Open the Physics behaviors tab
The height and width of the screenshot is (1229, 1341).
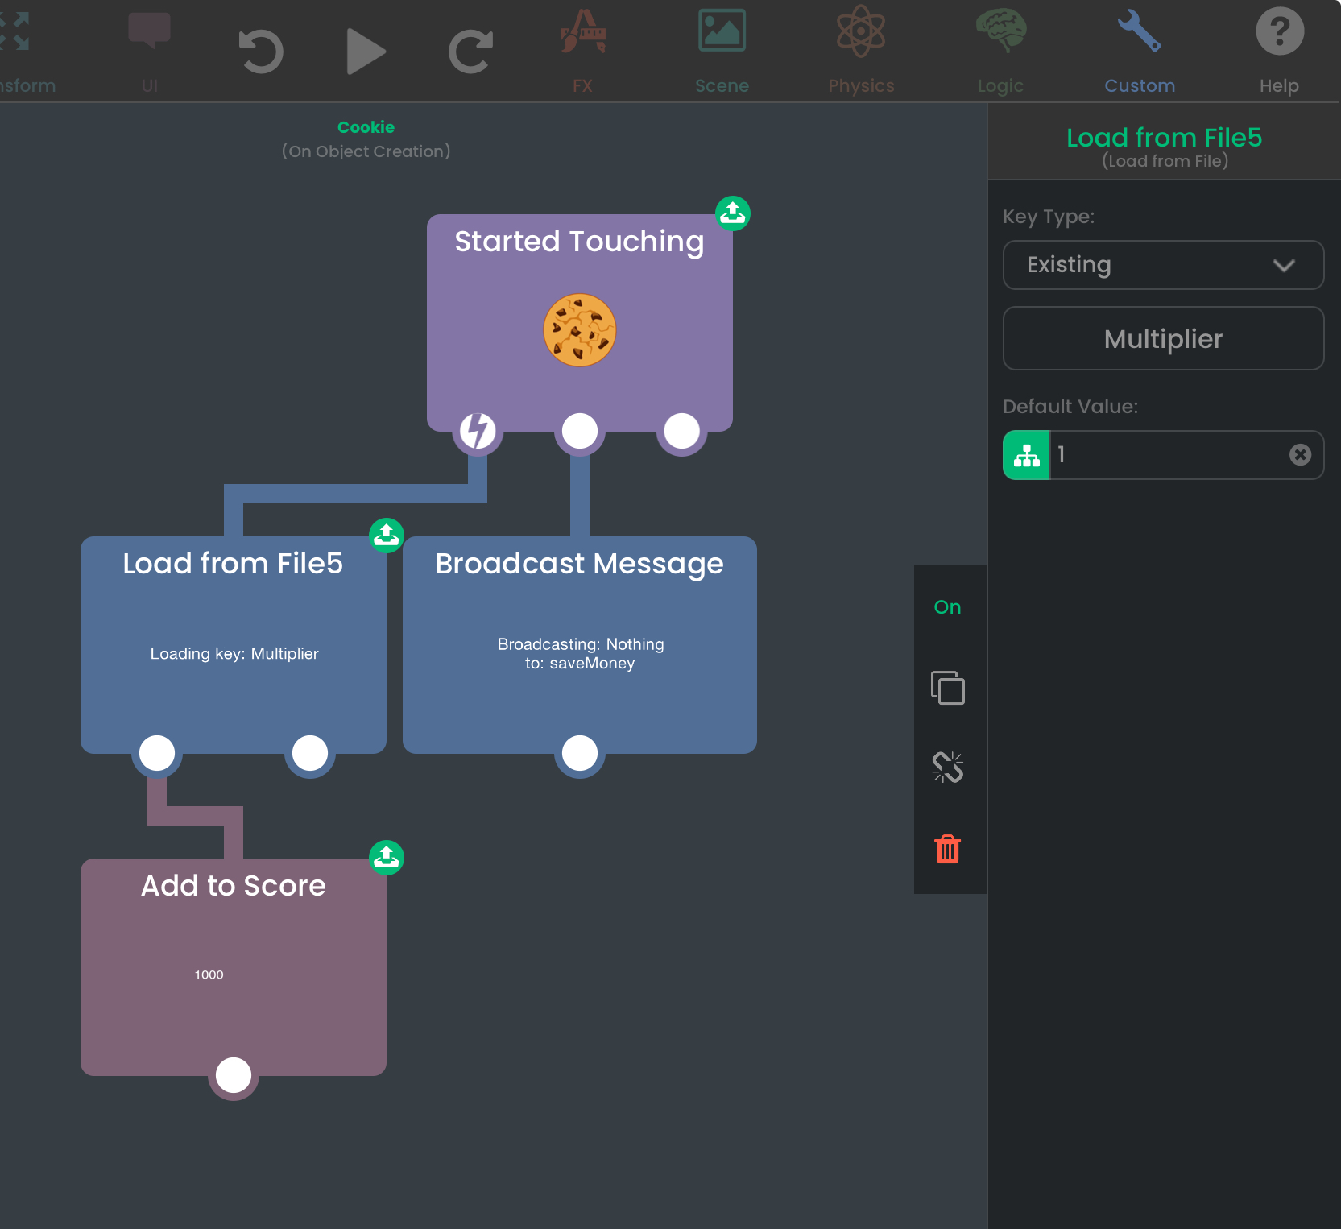click(861, 52)
